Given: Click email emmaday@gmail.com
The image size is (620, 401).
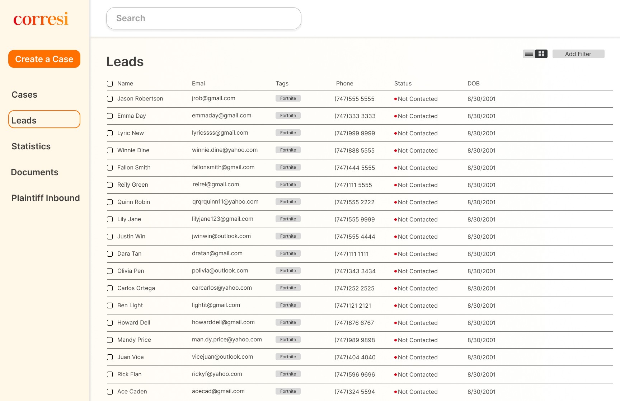Looking at the screenshot, I should [222, 116].
